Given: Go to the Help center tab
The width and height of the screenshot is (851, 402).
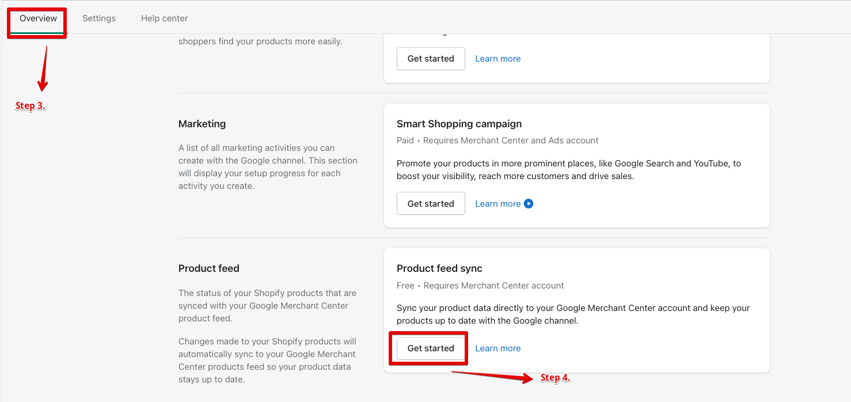Looking at the screenshot, I should click(164, 18).
